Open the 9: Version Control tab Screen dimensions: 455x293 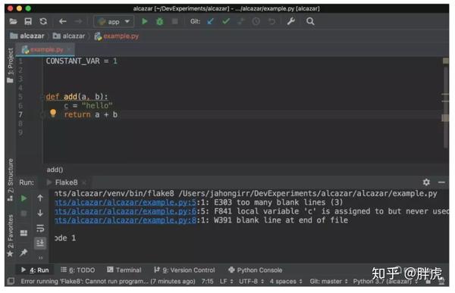[x=185, y=270]
